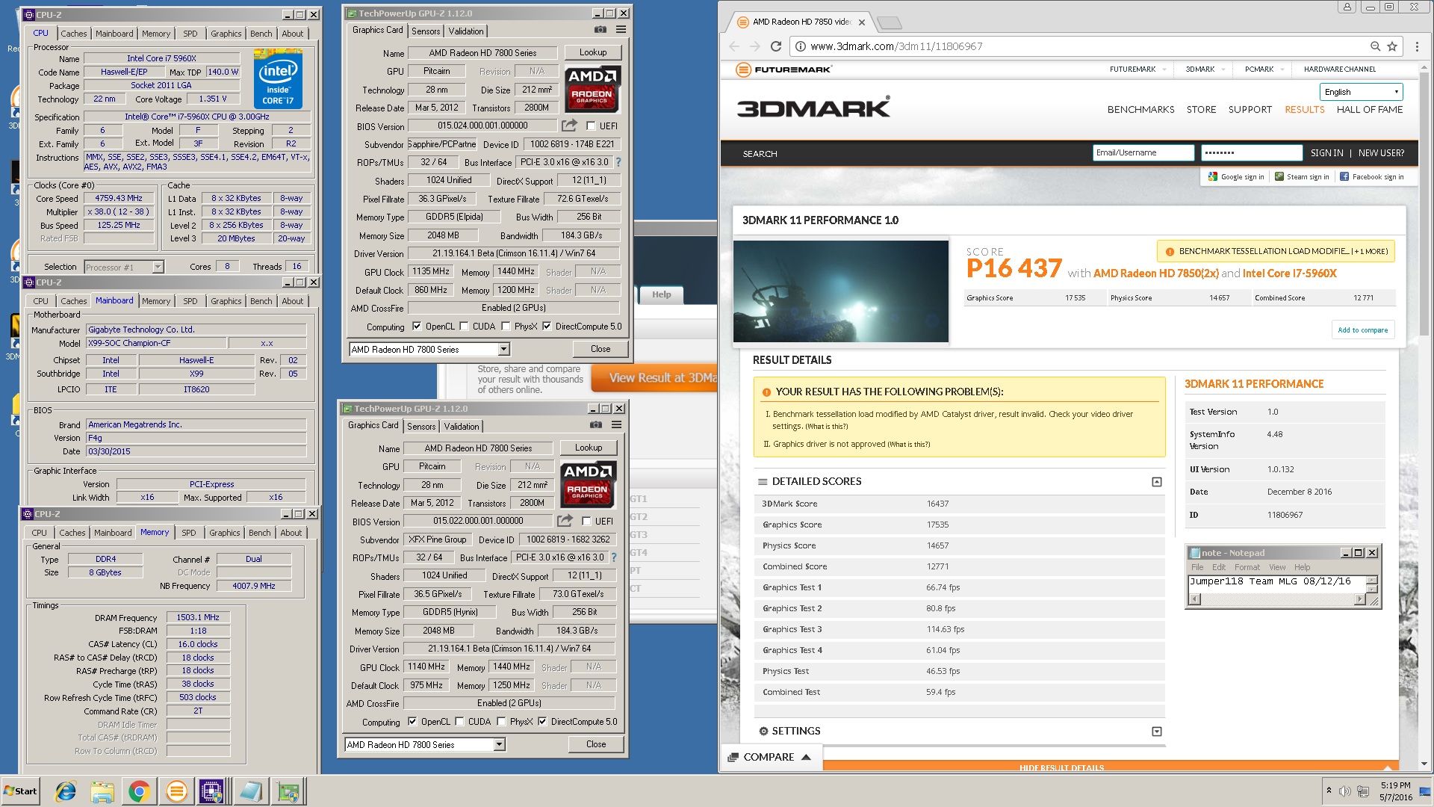
Task: Expand the Settings section
Action: [1157, 732]
